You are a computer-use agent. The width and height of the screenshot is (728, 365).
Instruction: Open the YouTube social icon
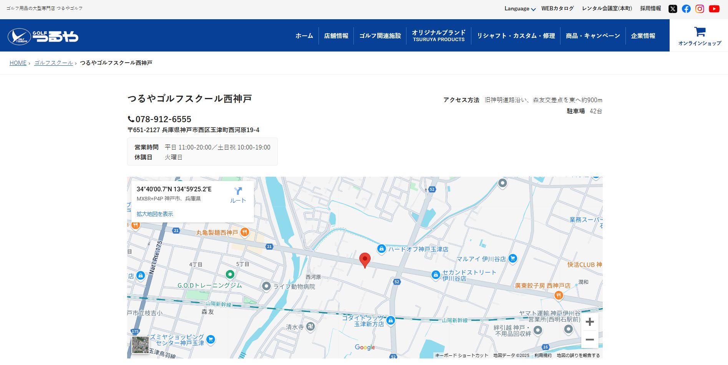pos(714,9)
